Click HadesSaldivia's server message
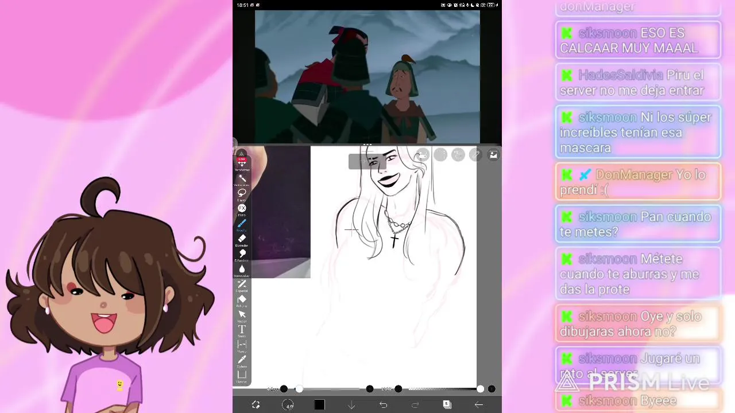Viewport: 735px width, 413px height. click(x=638, y=83)
